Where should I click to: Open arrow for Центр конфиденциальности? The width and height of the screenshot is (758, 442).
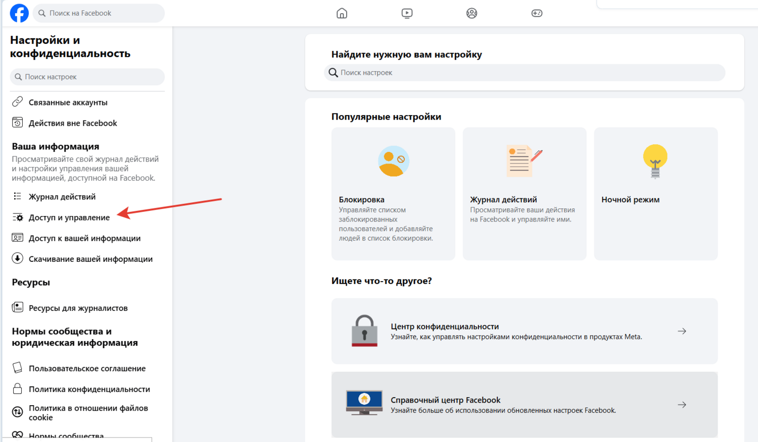(682, 331)
